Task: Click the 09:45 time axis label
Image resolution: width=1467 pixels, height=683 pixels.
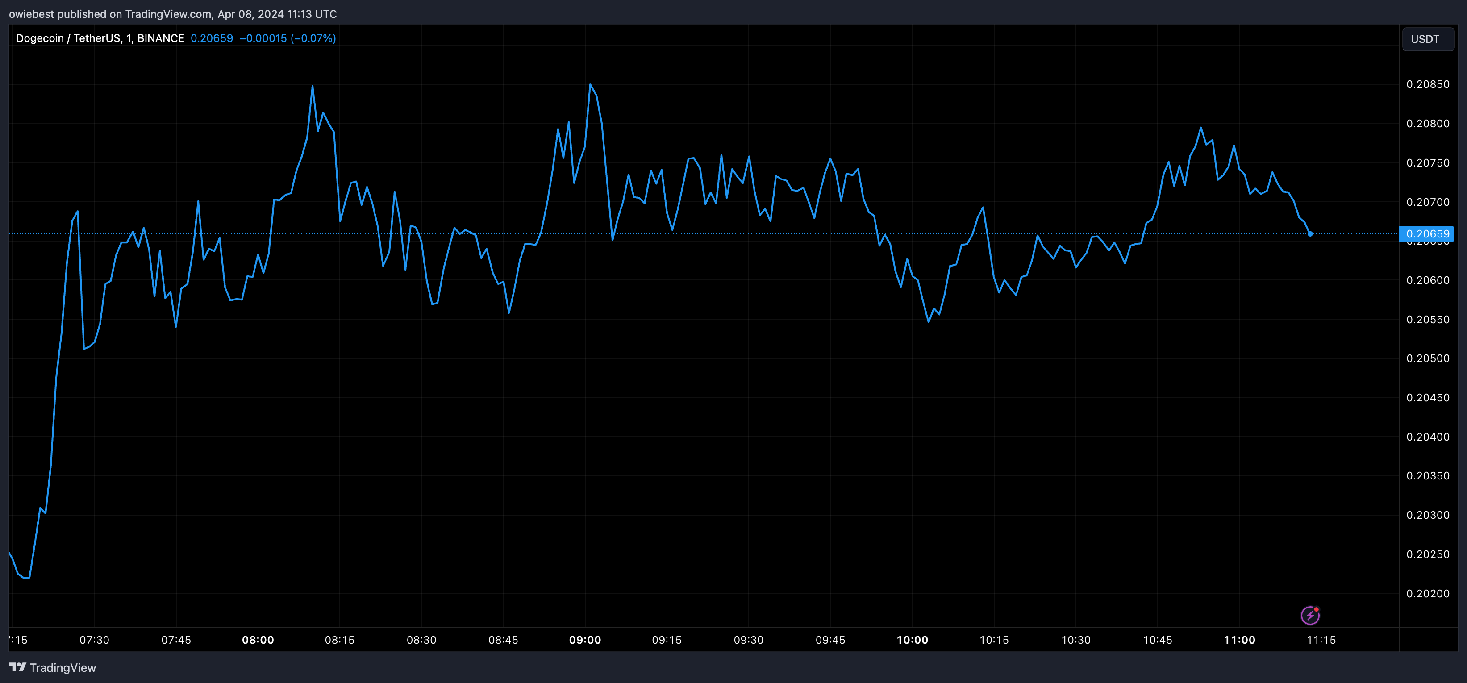Action: tap(830, 640)
